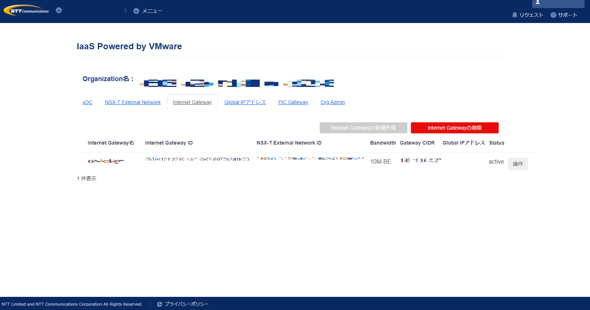Click the Global IPアドレス column header
Image resolution: width=590 pixels, height=310 pixels.
click(x=464, y=143)
